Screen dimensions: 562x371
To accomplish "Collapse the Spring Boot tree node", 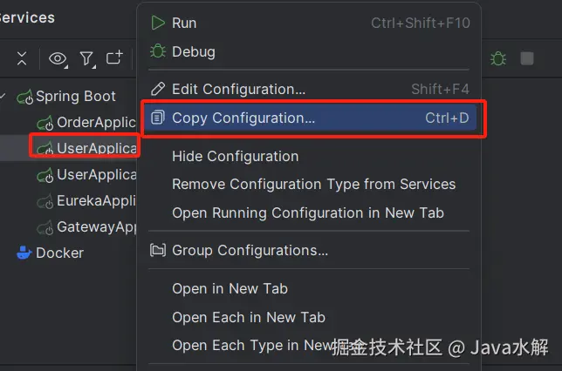I will point(3,96).
